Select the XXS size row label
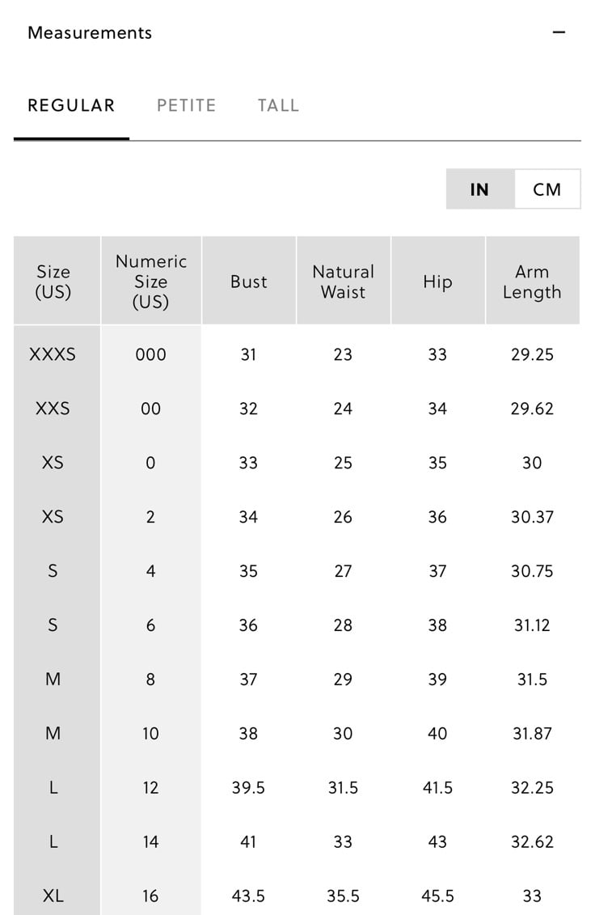595x915 pixels. [53, 409]
